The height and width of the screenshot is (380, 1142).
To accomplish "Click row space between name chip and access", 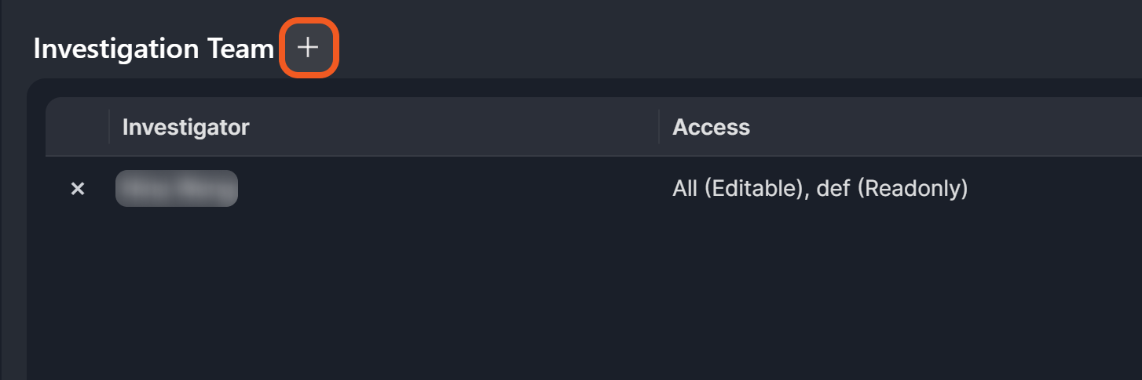I will pyautogui.click(x=448, y=189).
